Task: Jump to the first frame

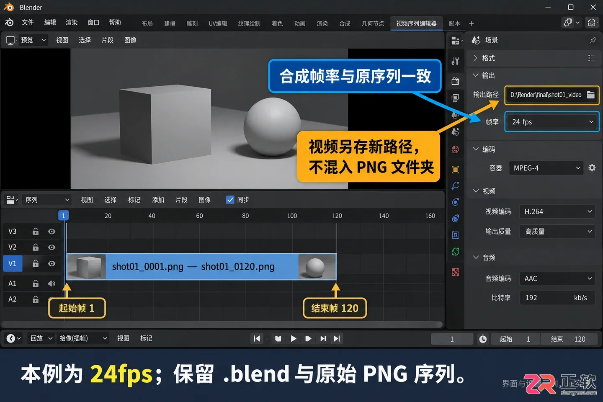Action: pyautogui.click(x=257, y=339)
